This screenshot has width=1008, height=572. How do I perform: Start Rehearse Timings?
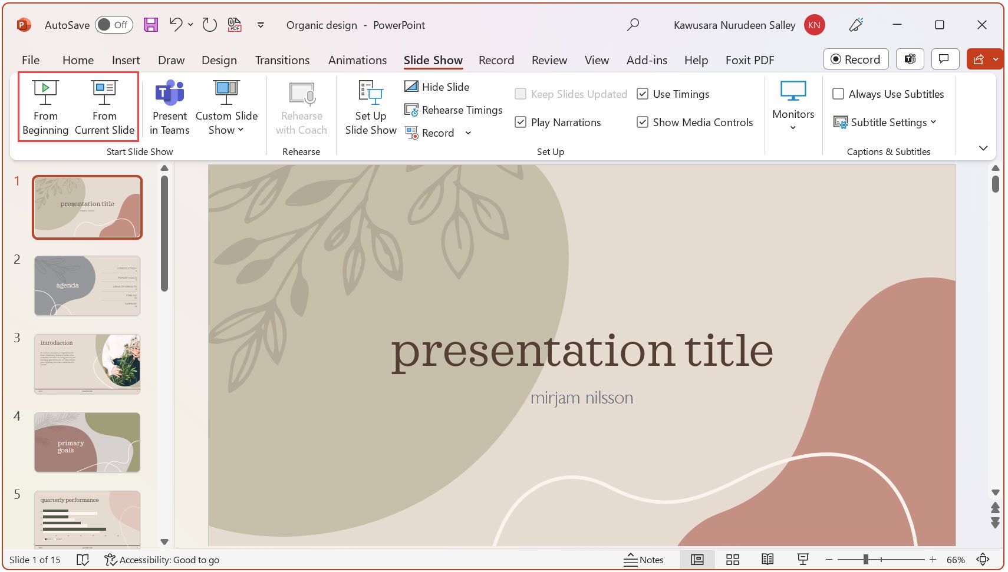(x=453, y=110)
